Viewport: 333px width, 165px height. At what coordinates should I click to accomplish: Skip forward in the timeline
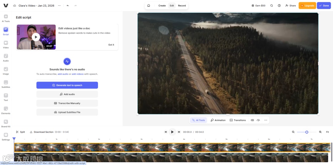(x=179, y=132)
